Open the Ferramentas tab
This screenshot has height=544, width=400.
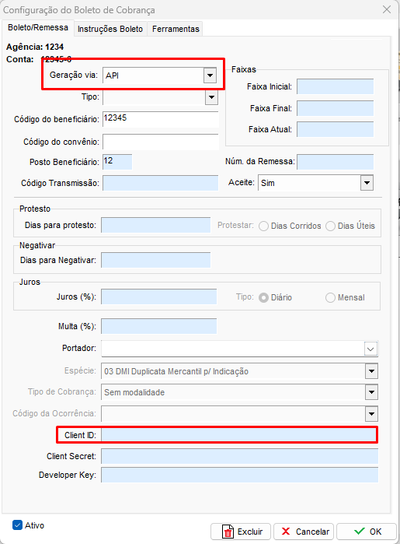176,29
